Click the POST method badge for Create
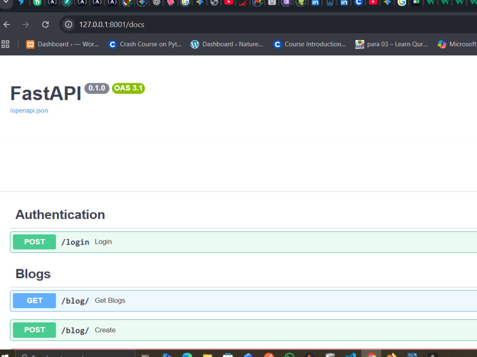The width and height of the screenshot is (477, 357). coord(34,330)
